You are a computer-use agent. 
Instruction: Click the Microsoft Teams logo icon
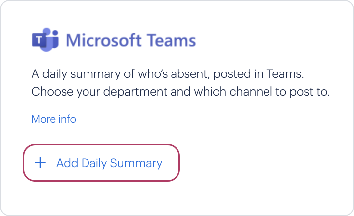click(45, 40)
